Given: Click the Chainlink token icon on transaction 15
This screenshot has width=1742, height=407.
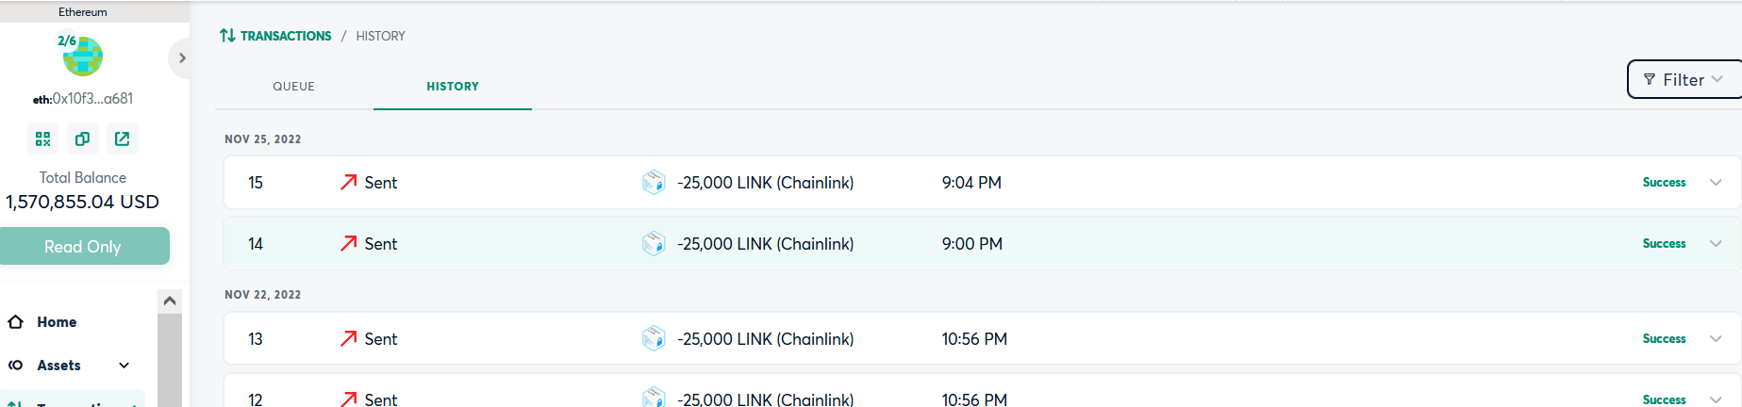Looking at the screenshot, I should [654, 183].
